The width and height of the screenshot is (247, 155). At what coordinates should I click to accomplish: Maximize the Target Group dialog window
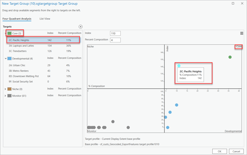pos(233,3)
